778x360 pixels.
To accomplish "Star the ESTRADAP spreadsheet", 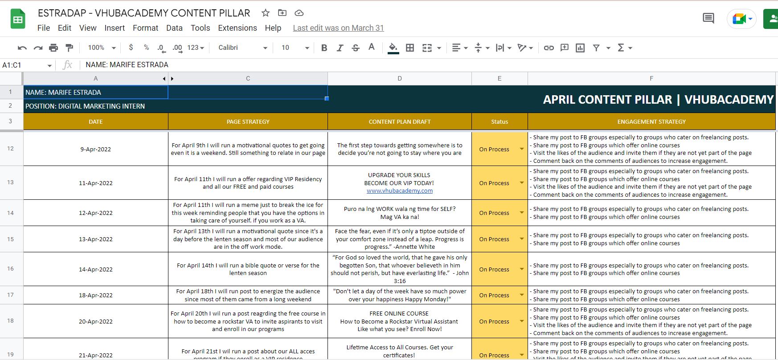I will click(x=266, y=13).
